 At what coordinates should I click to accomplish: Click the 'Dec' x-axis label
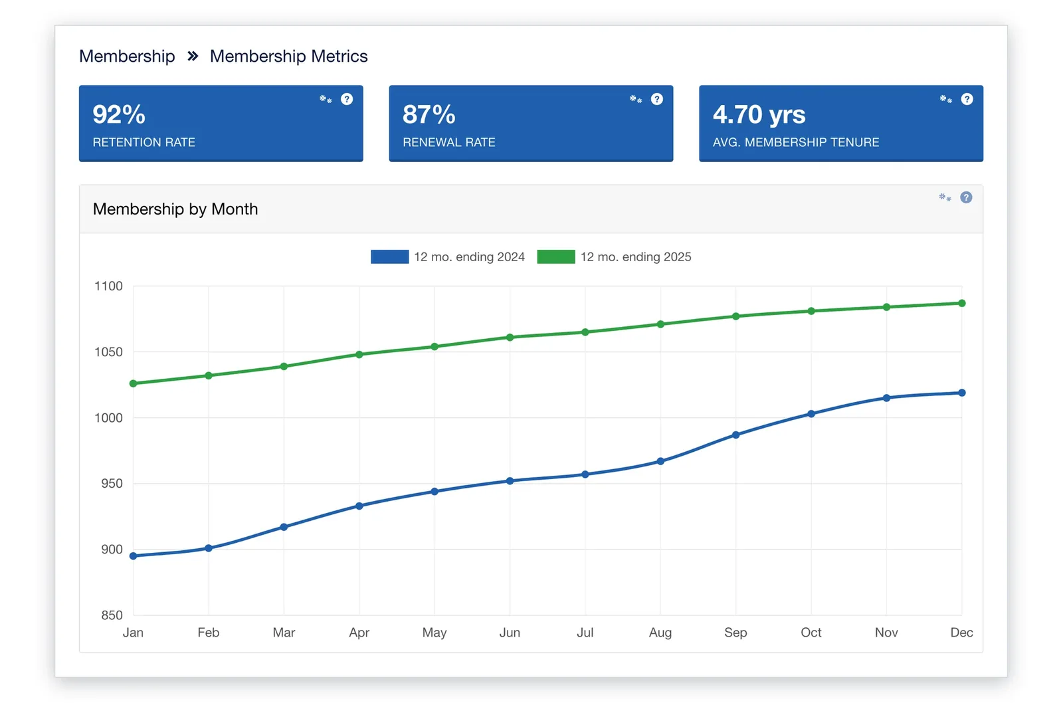point(962,633)
